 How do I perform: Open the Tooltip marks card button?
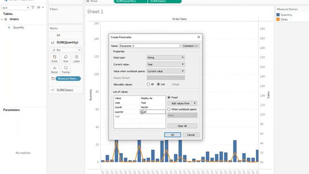click(x=66, y=70)
